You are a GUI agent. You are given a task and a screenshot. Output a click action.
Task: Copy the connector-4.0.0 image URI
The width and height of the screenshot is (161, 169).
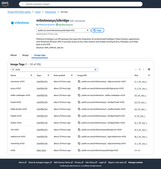coord(79,81)
